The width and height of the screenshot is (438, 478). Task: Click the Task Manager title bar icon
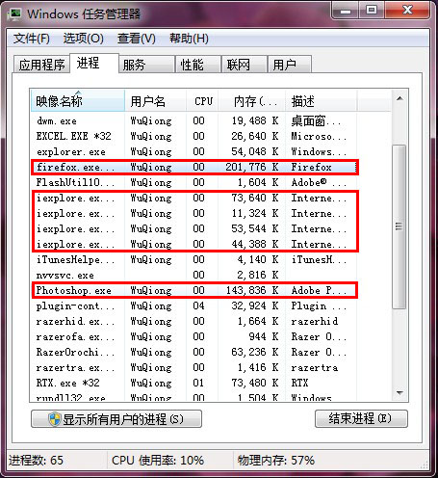[x=15, y=13]
